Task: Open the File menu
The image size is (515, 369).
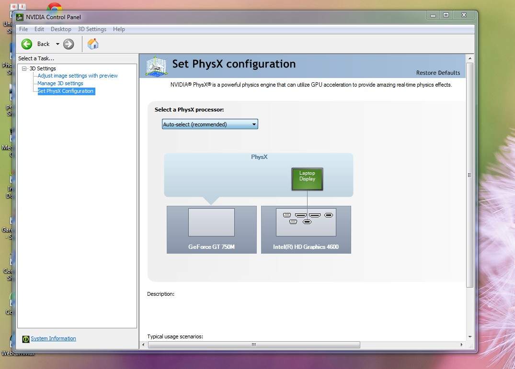Action: pos(23,29)
